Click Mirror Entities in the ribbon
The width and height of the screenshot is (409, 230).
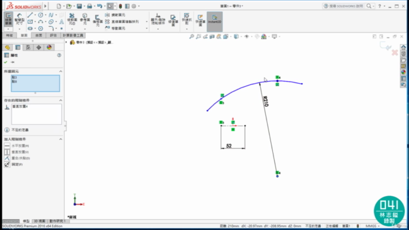tap(115, 15)
